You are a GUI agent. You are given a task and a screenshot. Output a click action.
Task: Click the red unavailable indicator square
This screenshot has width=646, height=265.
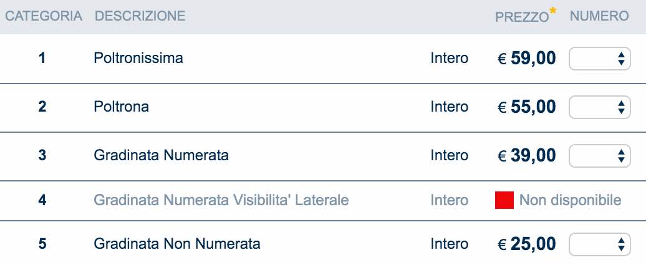coord(504,200)
